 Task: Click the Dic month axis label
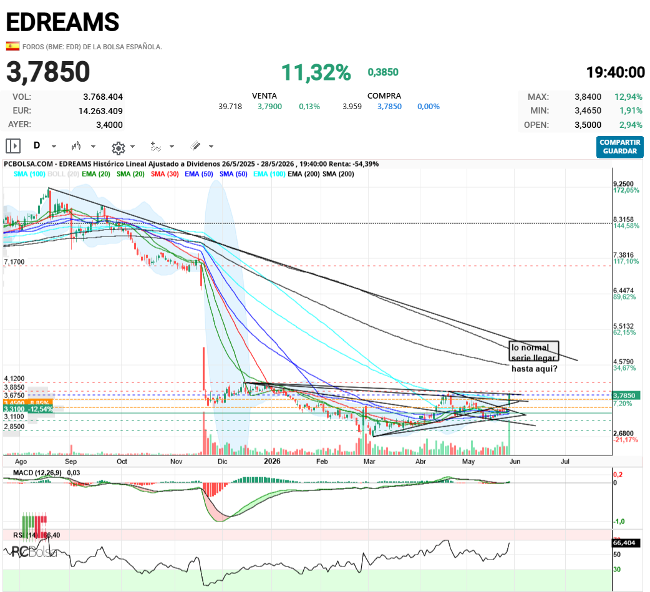coord(223,462)
